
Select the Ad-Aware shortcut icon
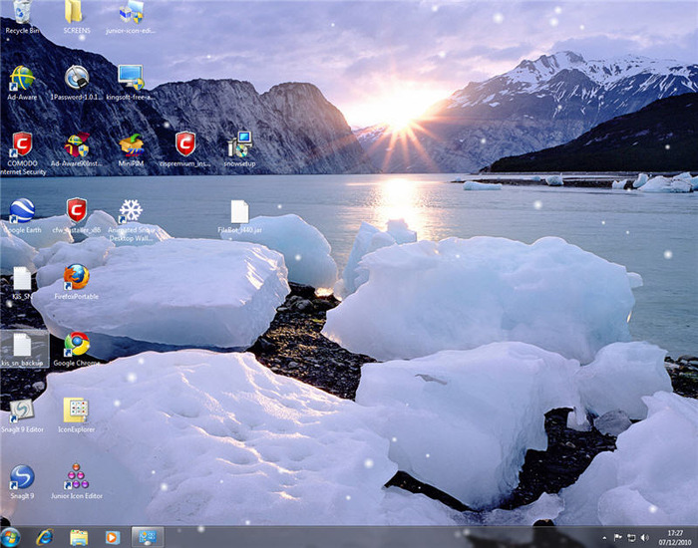[x=22, y=78]
